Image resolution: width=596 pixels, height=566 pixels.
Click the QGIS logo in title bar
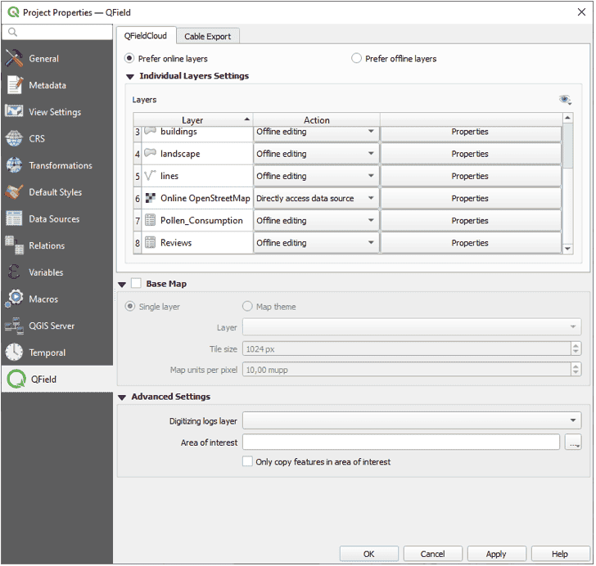click(x=13, y=12)
